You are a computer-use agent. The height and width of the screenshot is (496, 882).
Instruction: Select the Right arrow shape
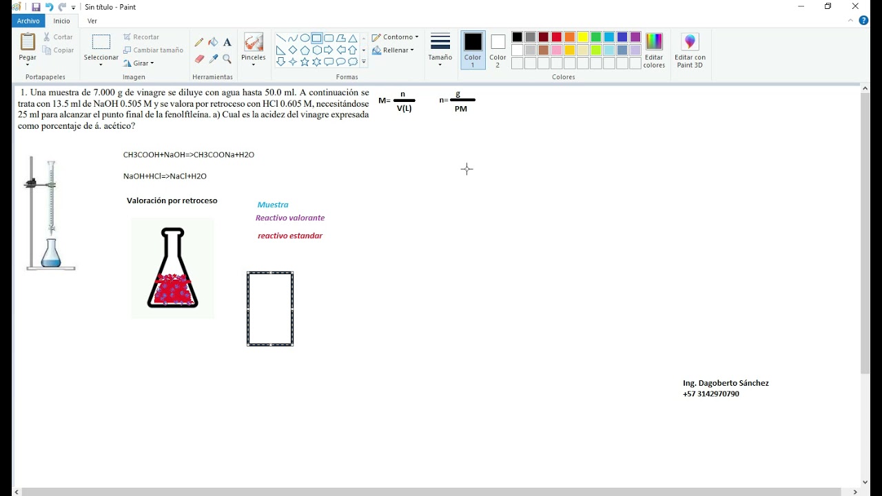click(329, 50)
